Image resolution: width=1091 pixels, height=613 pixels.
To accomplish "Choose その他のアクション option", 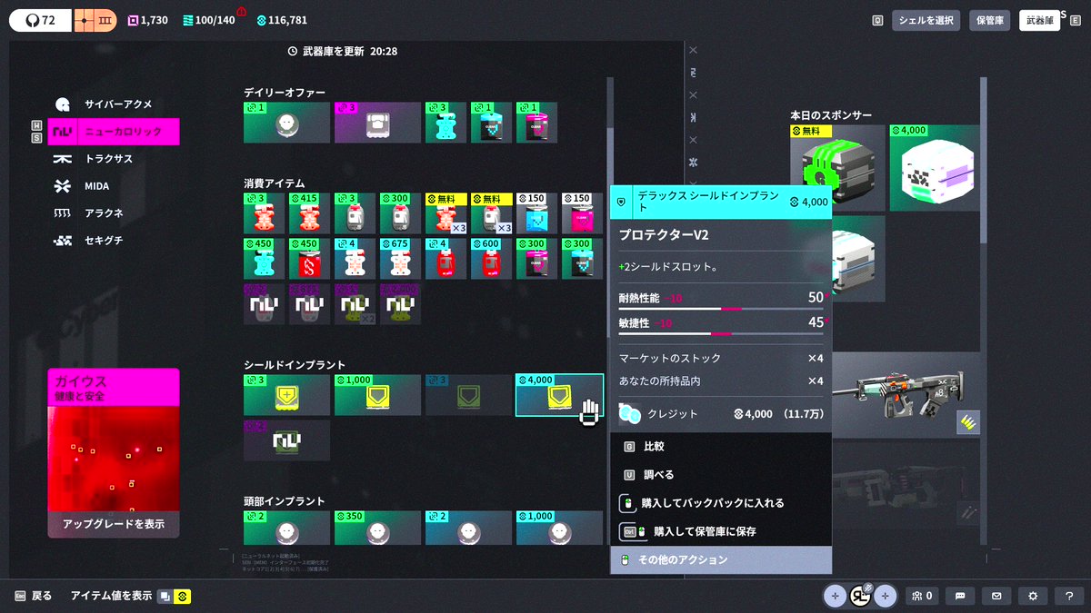I will click(721, 559).
